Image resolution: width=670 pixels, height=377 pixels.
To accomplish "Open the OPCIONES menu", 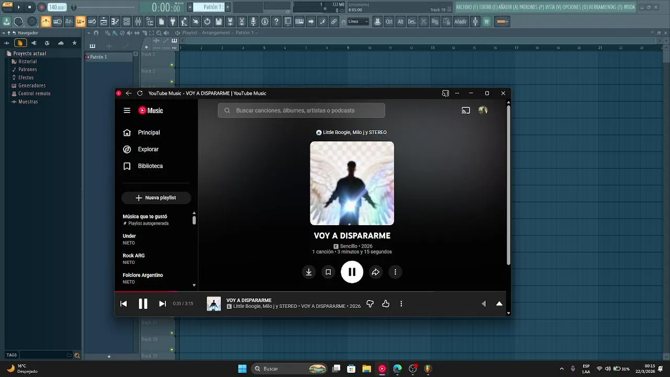I will (x=575, y=7).
